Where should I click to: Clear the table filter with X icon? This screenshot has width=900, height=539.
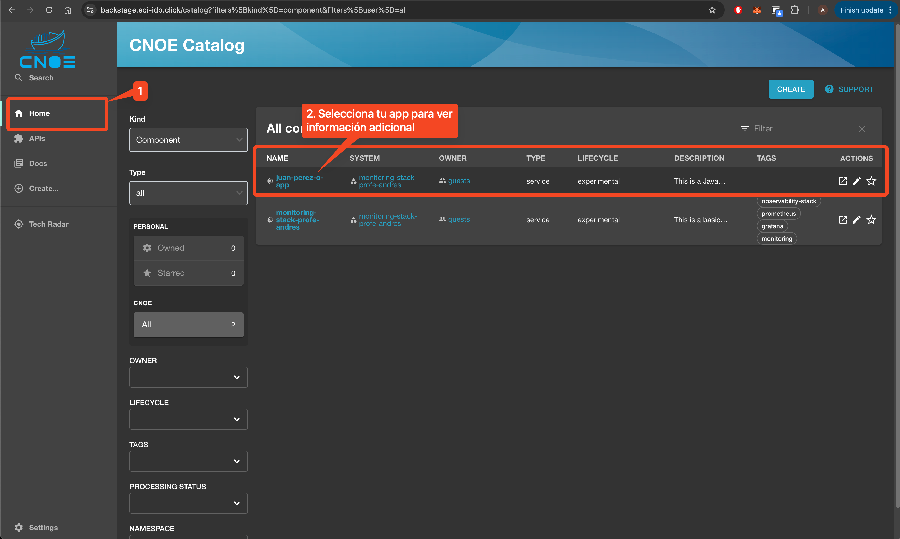pyautogui.click(x=861, y=129)
